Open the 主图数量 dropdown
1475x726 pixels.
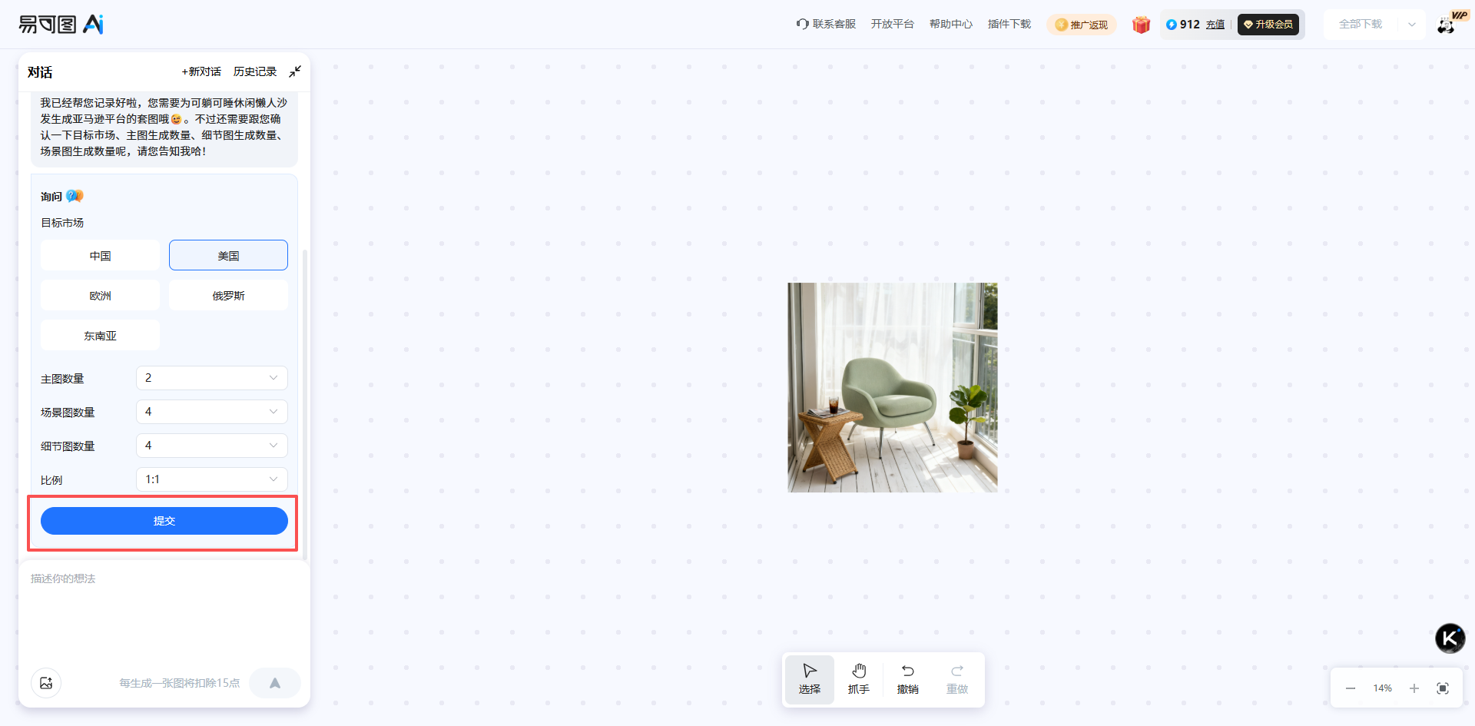(212, 378)
